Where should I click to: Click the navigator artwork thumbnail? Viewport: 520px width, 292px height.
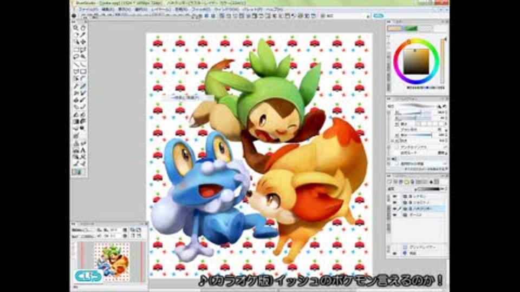tap(113, 262)
